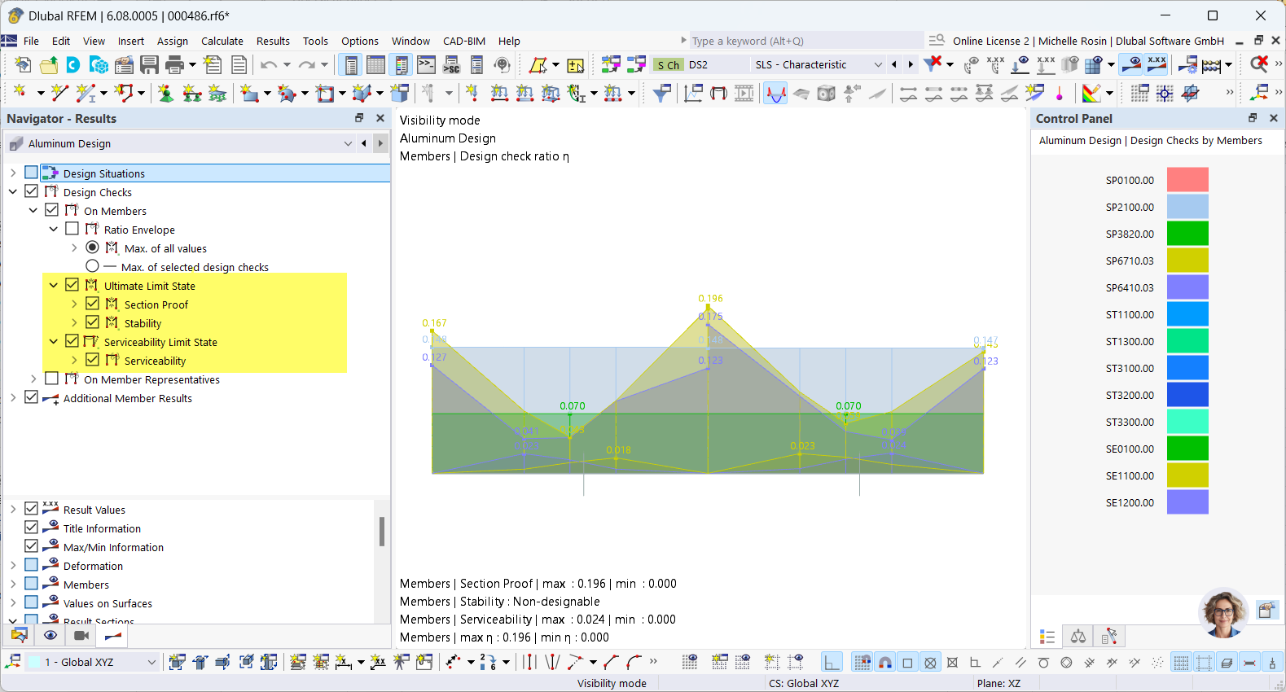Open the CAD-BIM menu
The image size is (1286, 692).
464,41
